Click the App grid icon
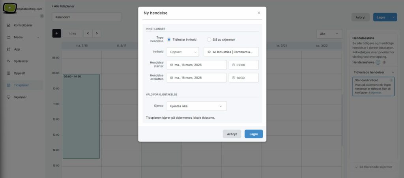Screen dimensions: 404x178 tap(9, 49)
